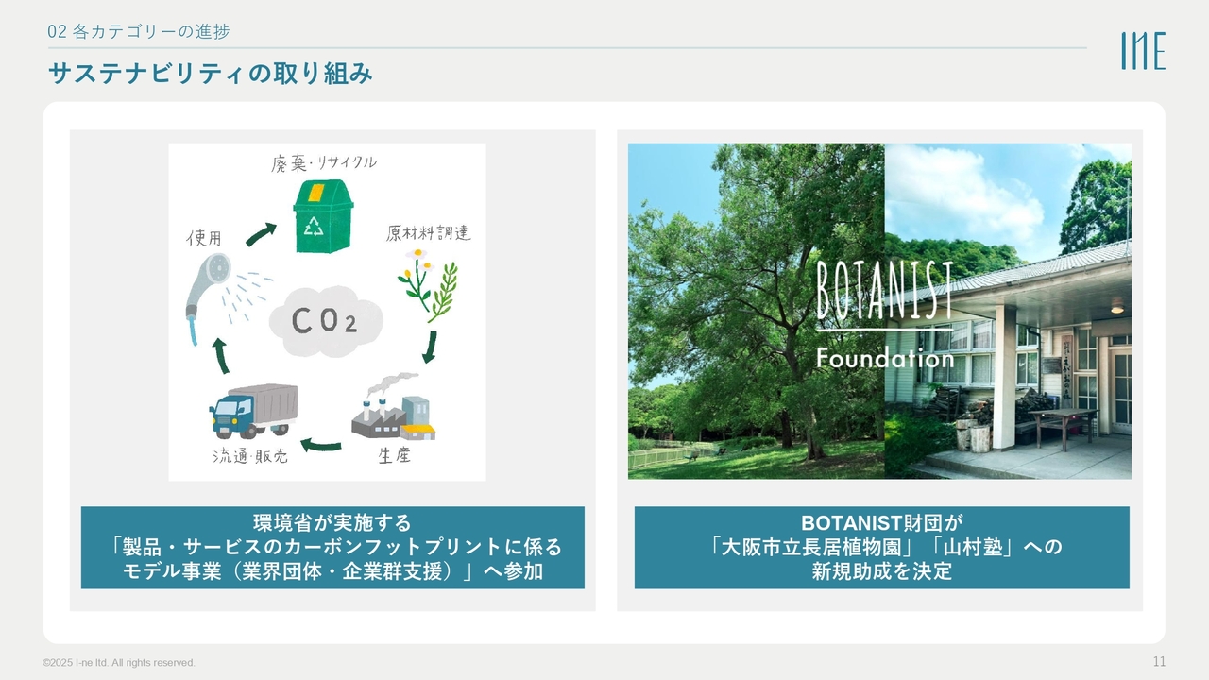The height and width of the screenshot is (680, 1209).
Task: Click the arrow from truck up to shower
Action: tap(219, 354)
